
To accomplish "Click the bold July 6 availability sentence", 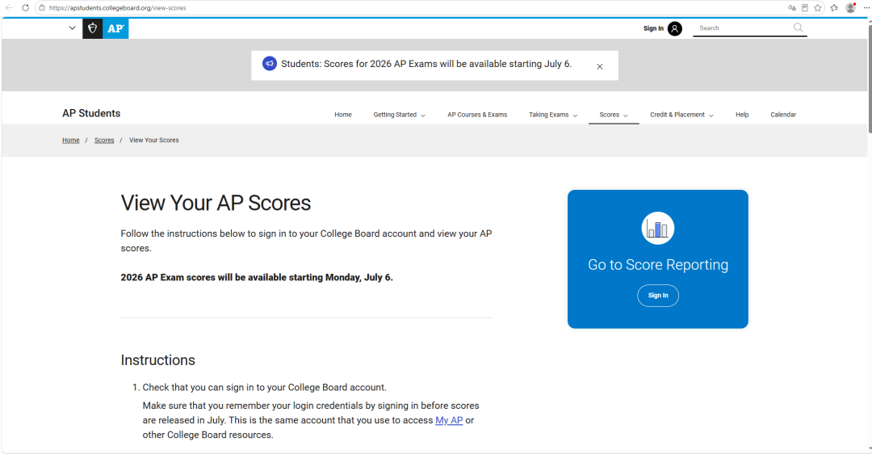I will click(257, 277).
